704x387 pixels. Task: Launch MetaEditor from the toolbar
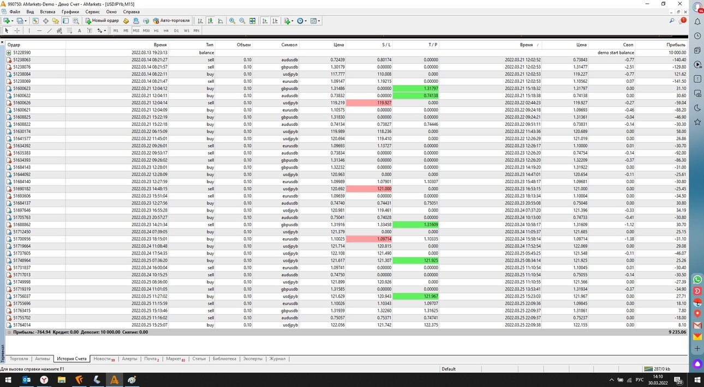(x=126, y=21)
